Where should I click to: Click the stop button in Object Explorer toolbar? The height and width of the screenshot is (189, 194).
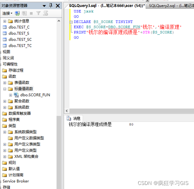coord(31,13)
